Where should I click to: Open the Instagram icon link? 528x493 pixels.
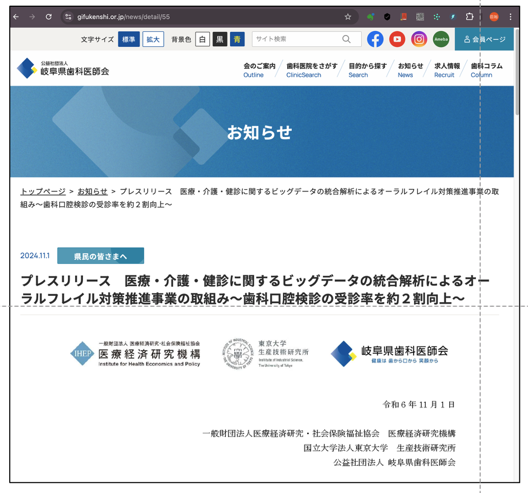[x=419, y=39]
